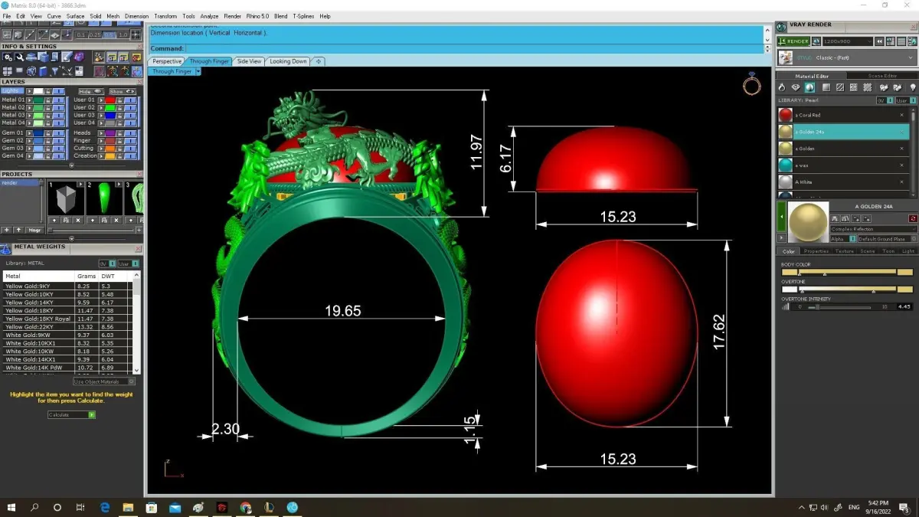Viewport: 919px width, 517px height.
Task: Click the purple gem icon in Info & Settings
Action: [79, 57]
